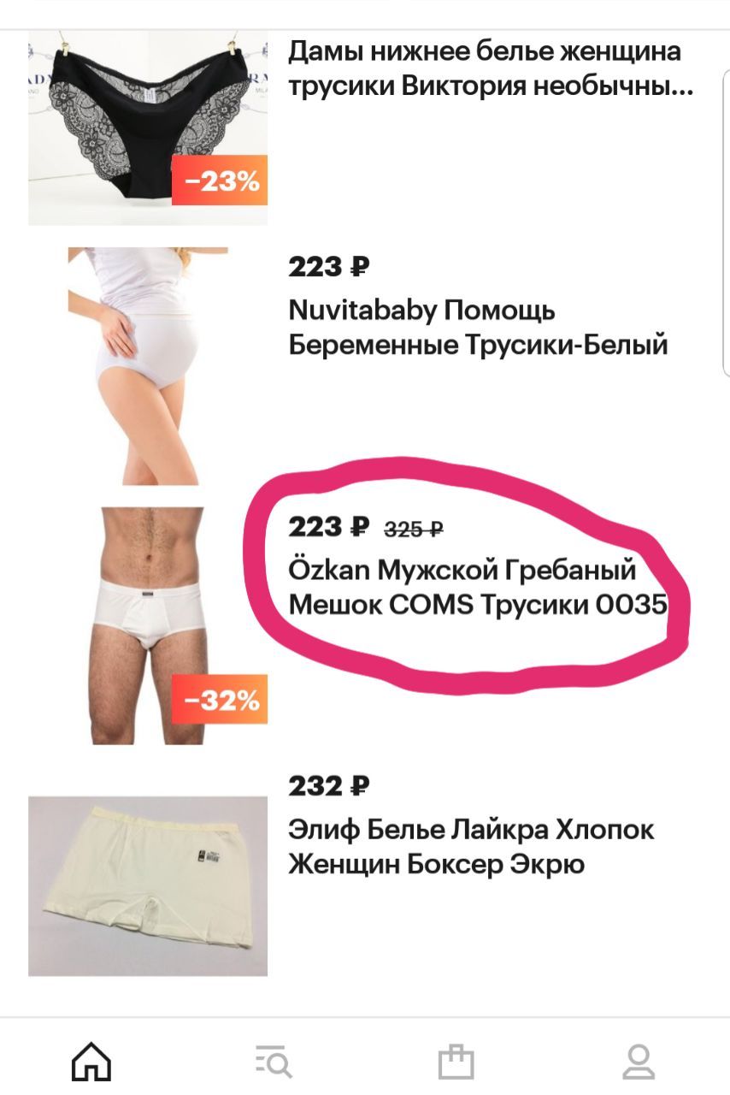Viewport: 730px width, 1095px height.
Task: Click the scrollbar handle on right edge
Action: tap(726, 222)
